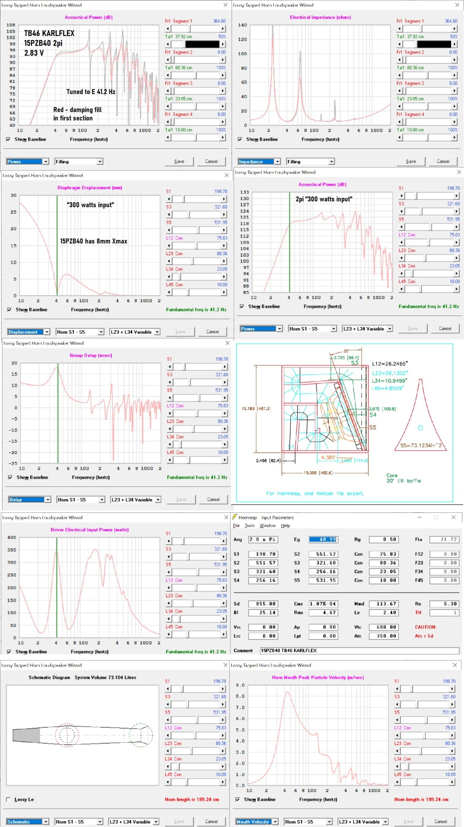Open the Window menu in Hornresp Input Parameters
Image resolution: width=464 pixels, height=827 pixels.
click(x=268, y=526)
